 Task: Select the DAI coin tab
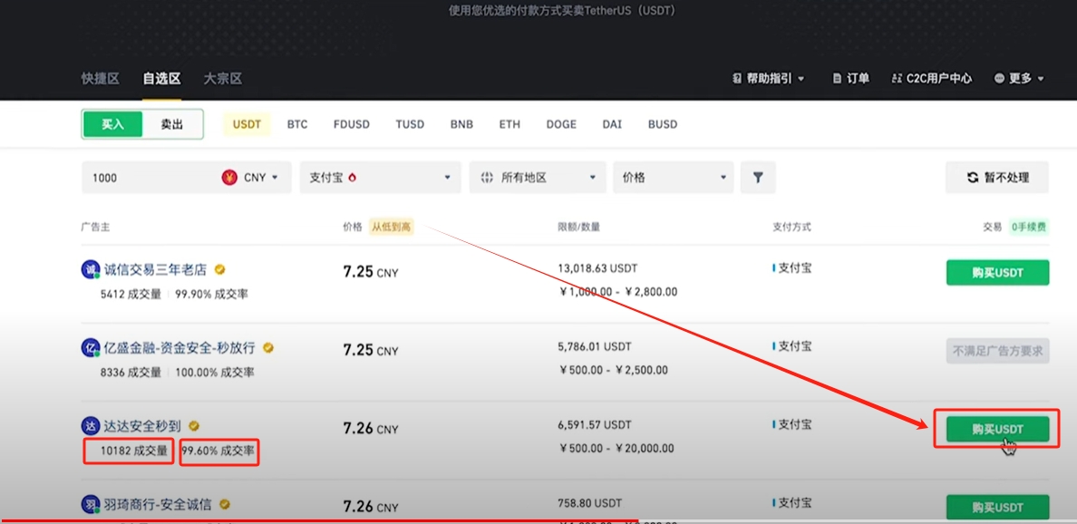coord(612,124)
